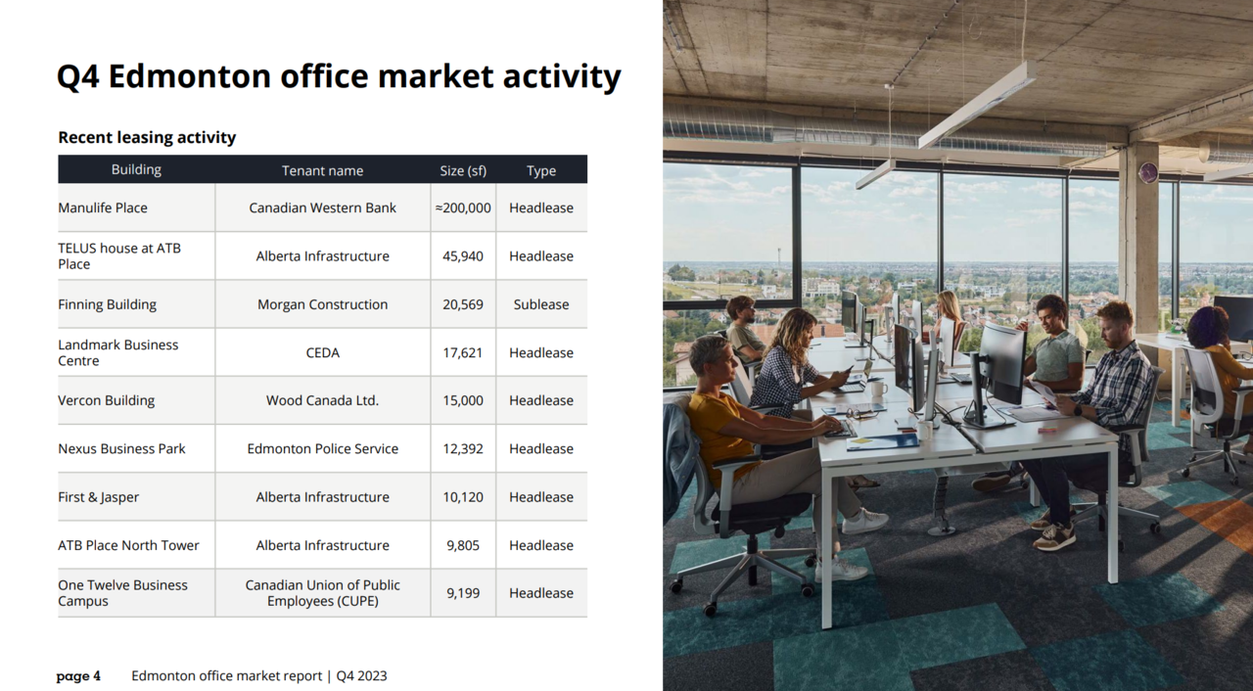Click the size value '10,120'

[463, 497]
